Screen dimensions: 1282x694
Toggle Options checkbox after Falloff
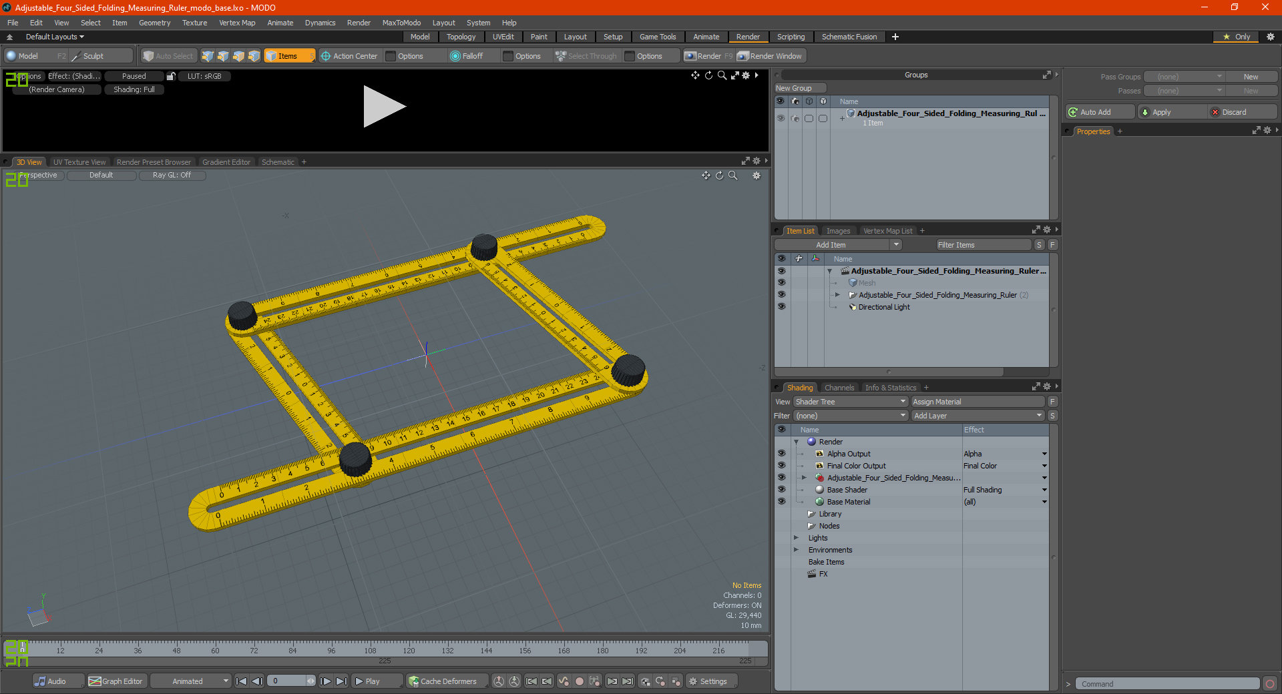[x=508, y=56]
